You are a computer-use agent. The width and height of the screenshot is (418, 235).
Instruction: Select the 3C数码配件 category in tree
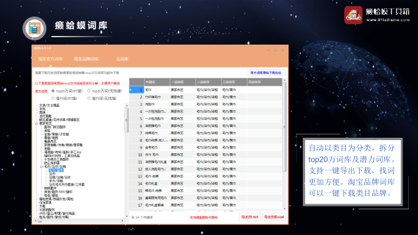pyautogui.click(x=47, y=210)
